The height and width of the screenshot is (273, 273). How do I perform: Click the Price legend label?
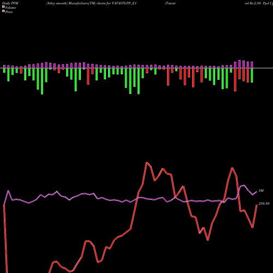coord(9,12)
